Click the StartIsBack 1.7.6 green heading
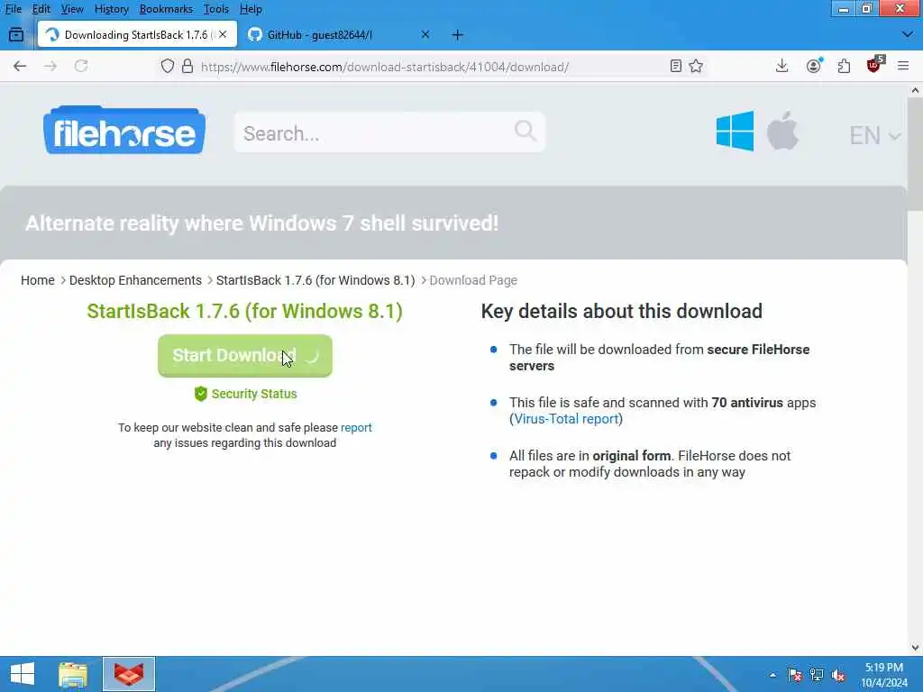 point(245,311)
